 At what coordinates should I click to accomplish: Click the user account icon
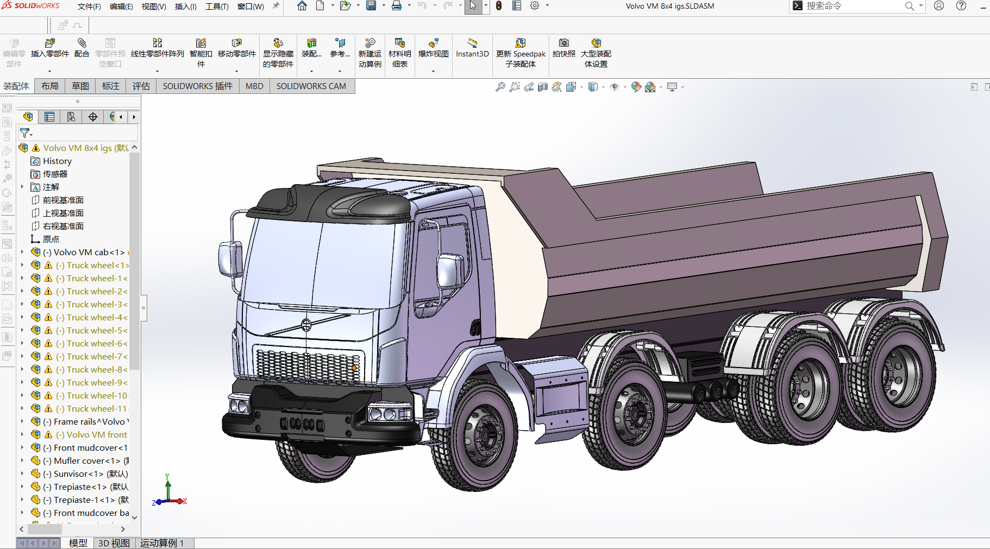939,6
